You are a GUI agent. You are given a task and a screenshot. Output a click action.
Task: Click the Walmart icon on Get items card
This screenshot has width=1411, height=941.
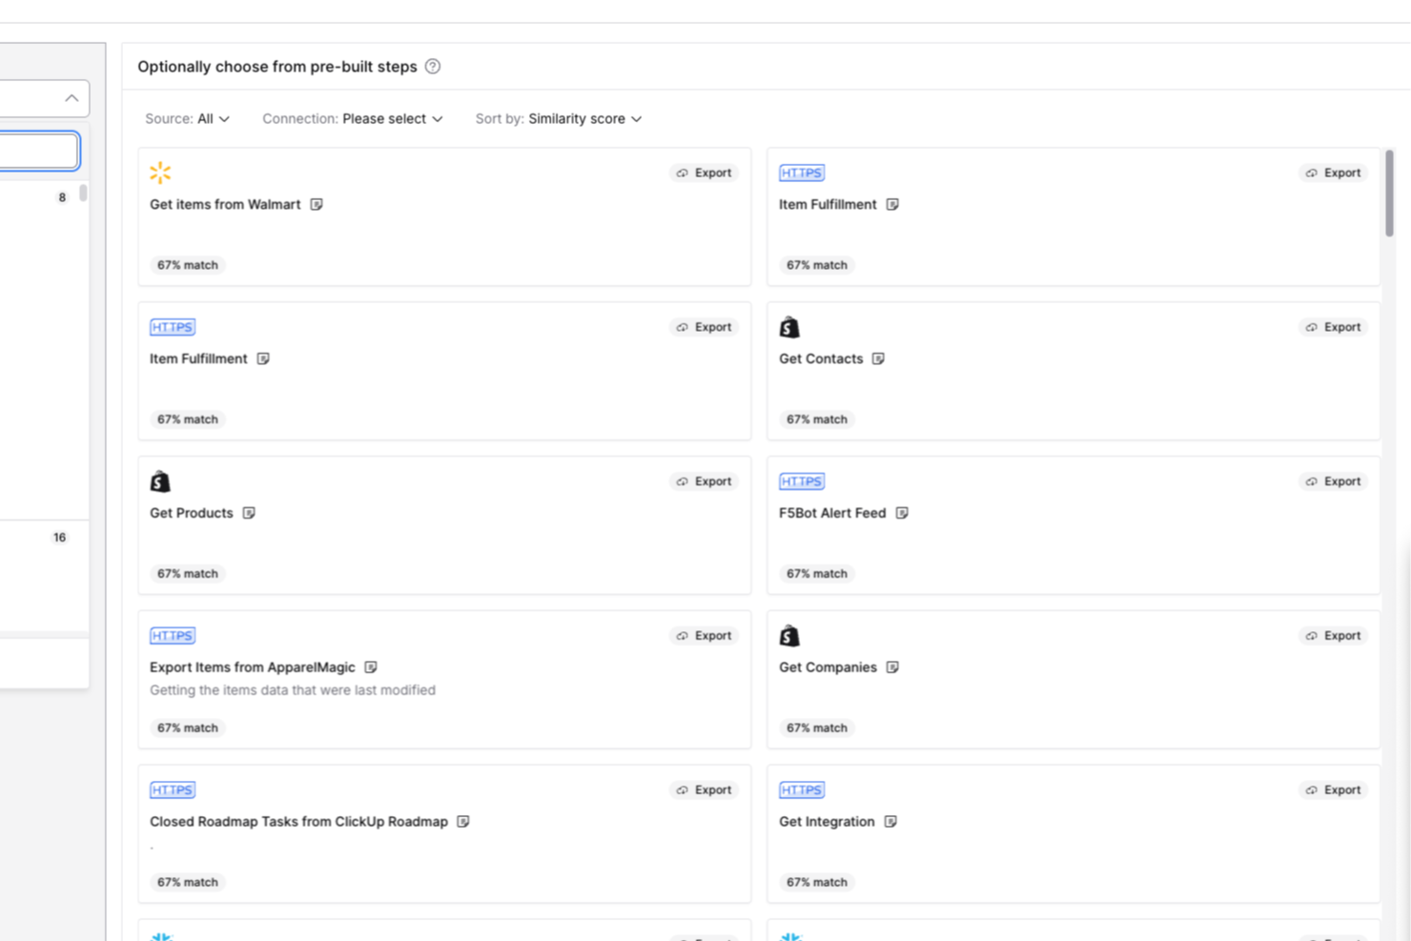pos(159,173)
